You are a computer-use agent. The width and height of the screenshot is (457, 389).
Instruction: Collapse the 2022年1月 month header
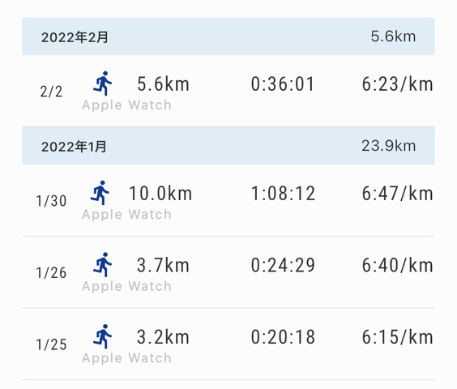228,146
